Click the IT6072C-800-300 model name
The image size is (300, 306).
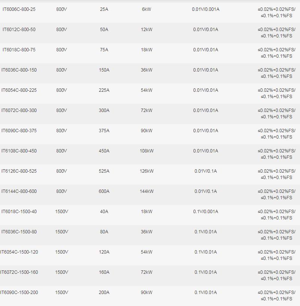pos(19,110)
